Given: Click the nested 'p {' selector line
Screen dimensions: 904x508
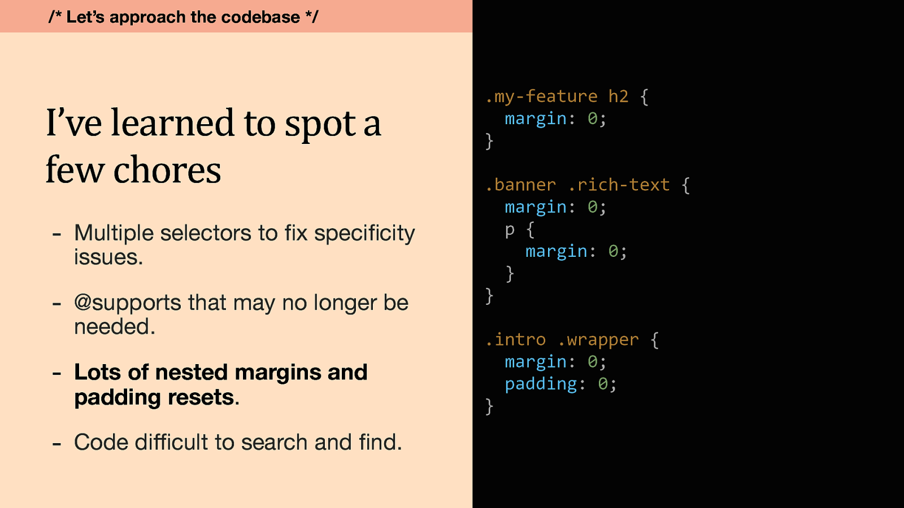Looking at the screenshot, I should (519, 230).
